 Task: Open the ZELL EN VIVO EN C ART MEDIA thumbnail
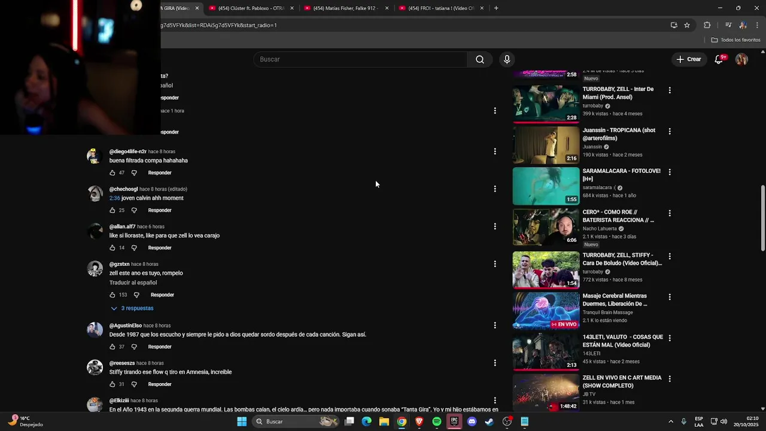[546, 393]
